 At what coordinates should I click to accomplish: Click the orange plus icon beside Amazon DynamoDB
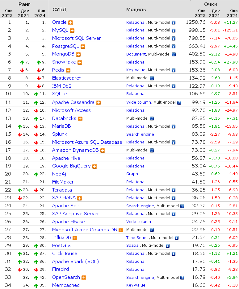point(103,151)
